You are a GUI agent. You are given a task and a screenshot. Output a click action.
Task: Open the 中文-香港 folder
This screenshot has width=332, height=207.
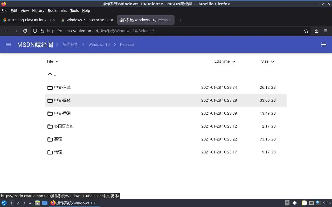click(166, 113)
